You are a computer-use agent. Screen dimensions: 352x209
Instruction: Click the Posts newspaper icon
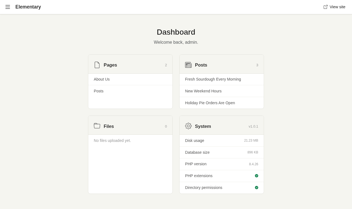[188, 65]
